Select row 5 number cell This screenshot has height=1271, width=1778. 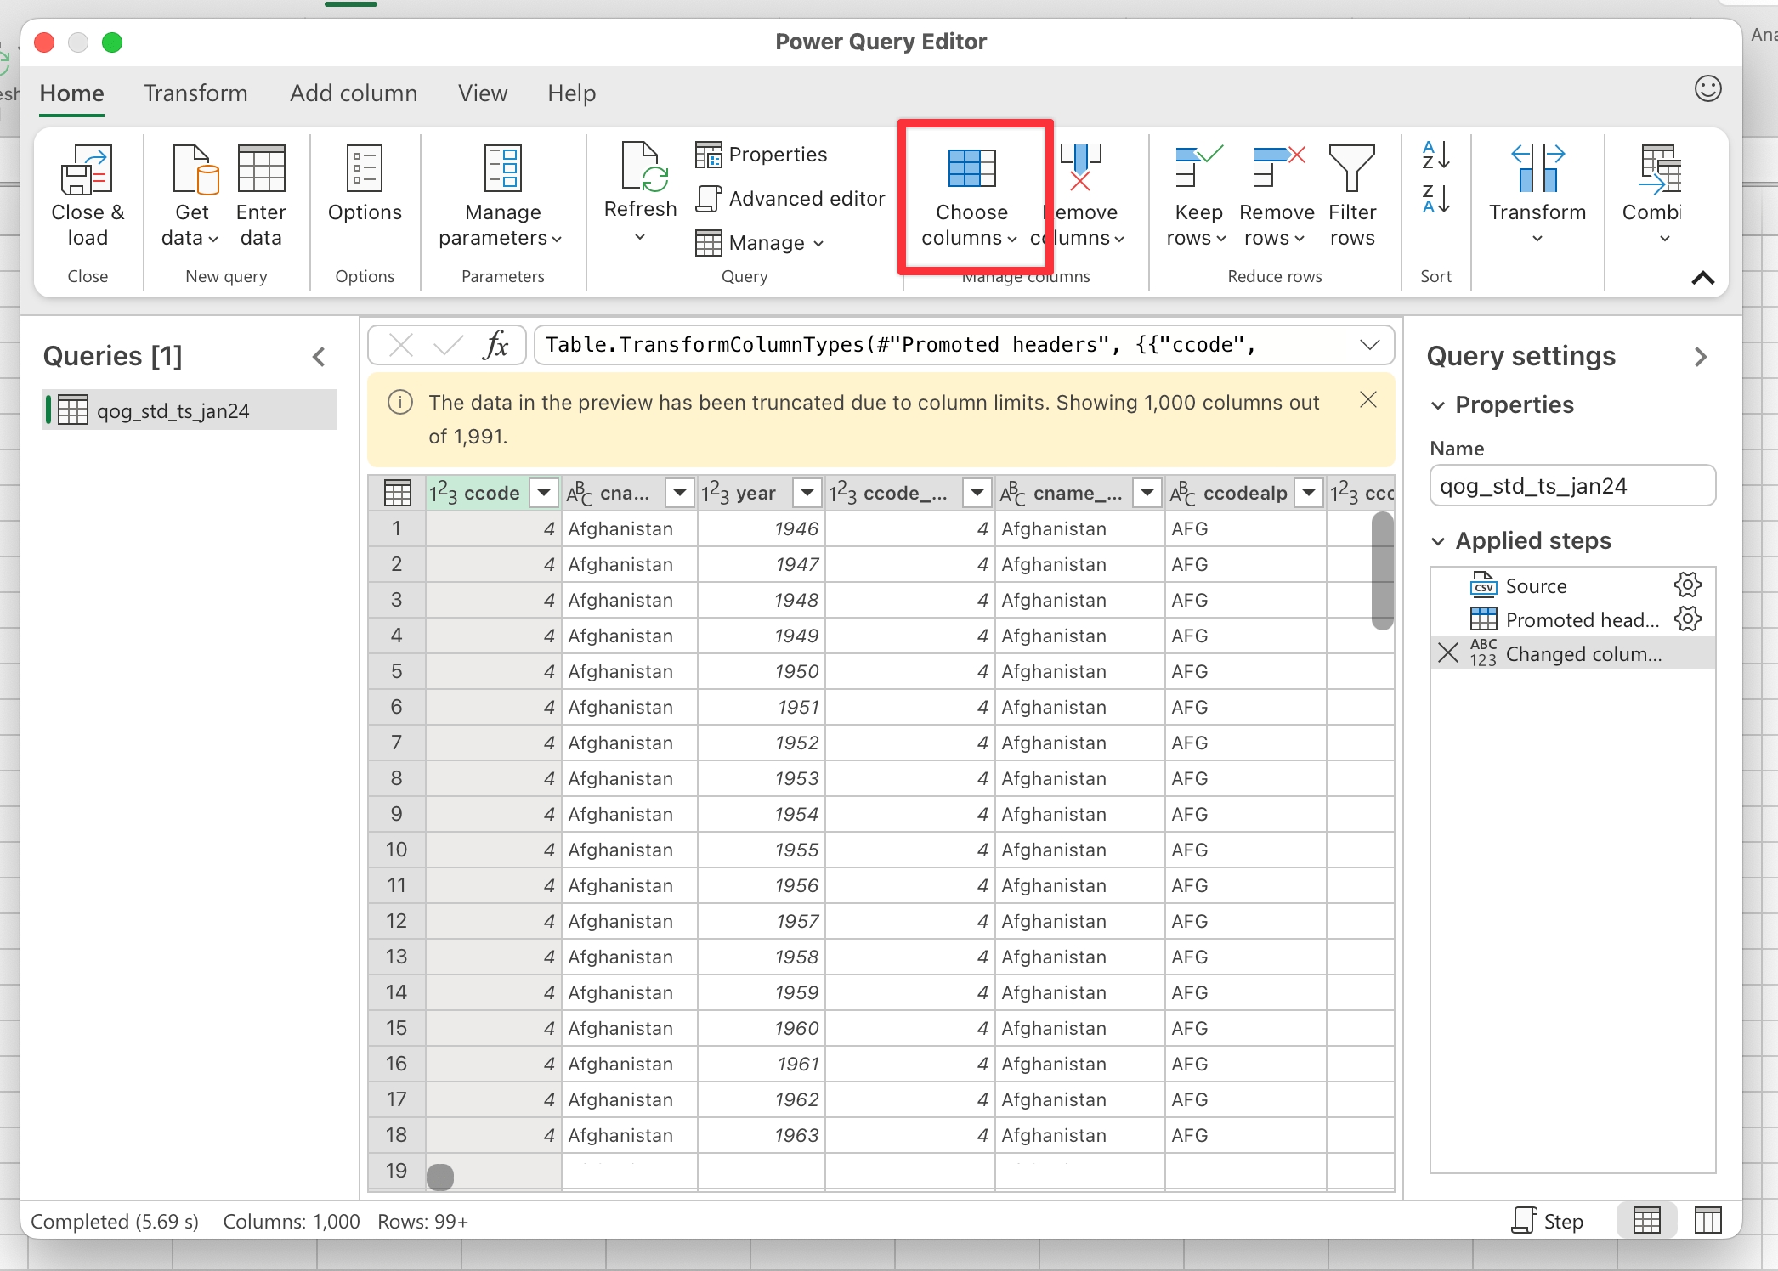397,671
